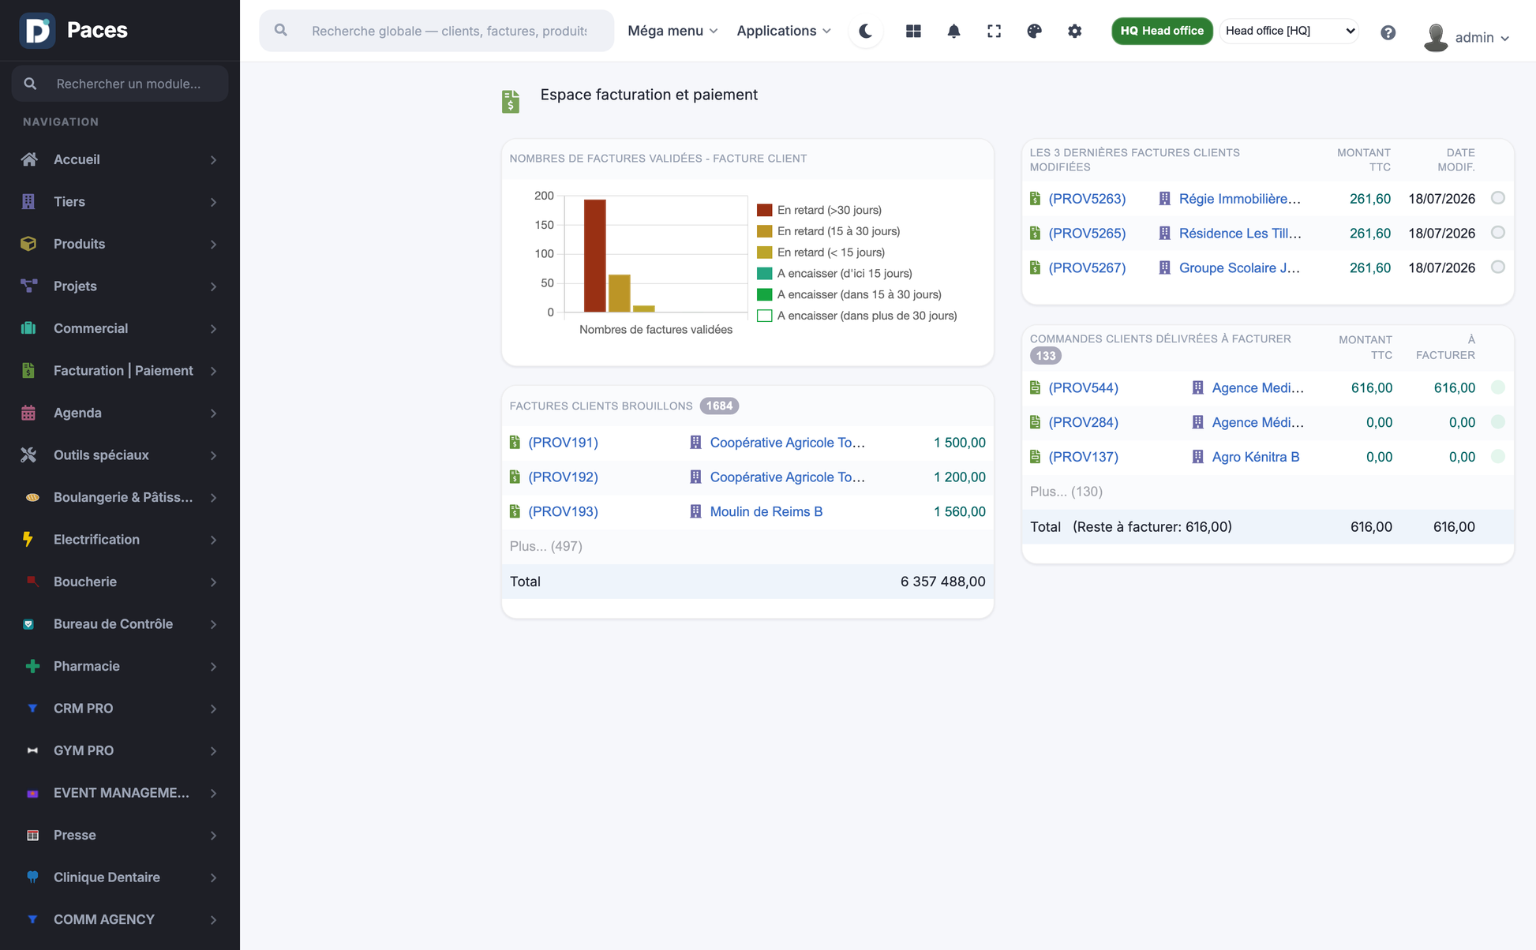1536x950 pixels.
Task: Toggle status circle for PROV5267 row
Action: 1498,267
